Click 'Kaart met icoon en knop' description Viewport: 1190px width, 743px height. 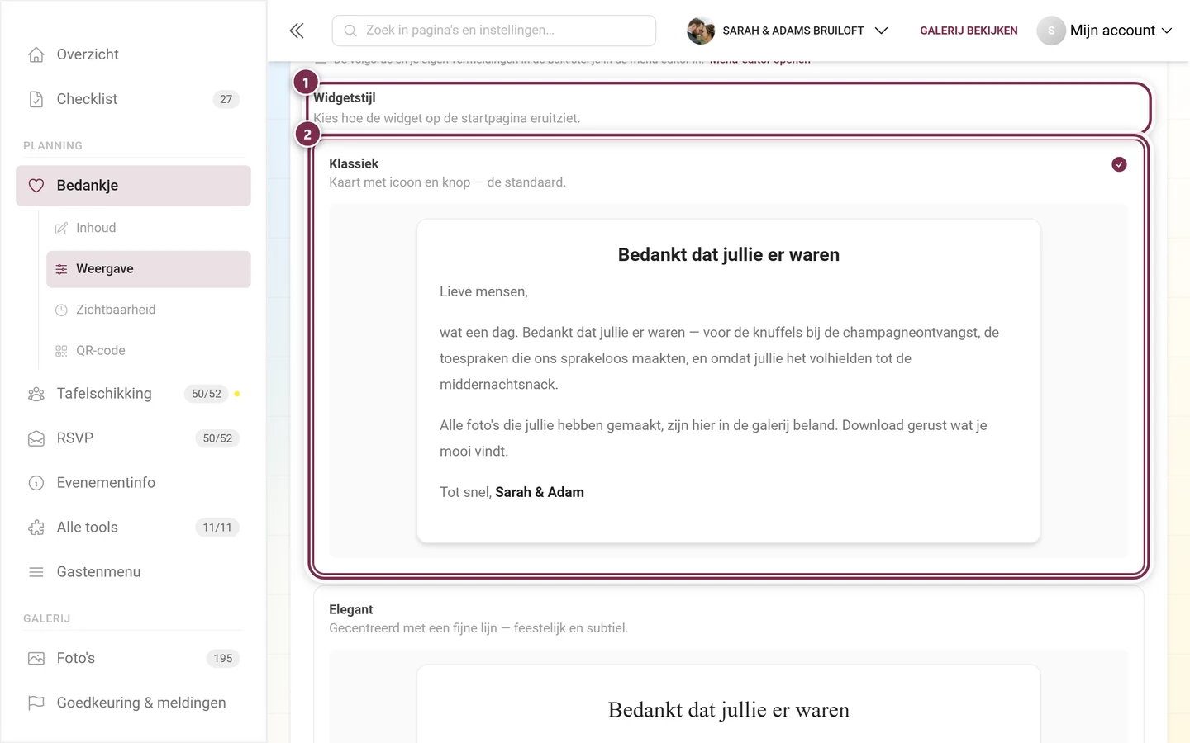pyautogui.click(x=448, y=182)
